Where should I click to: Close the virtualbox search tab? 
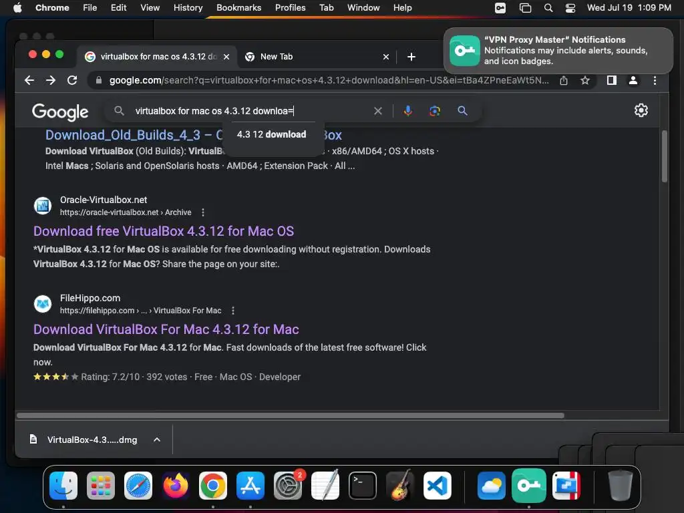point(226,57)
